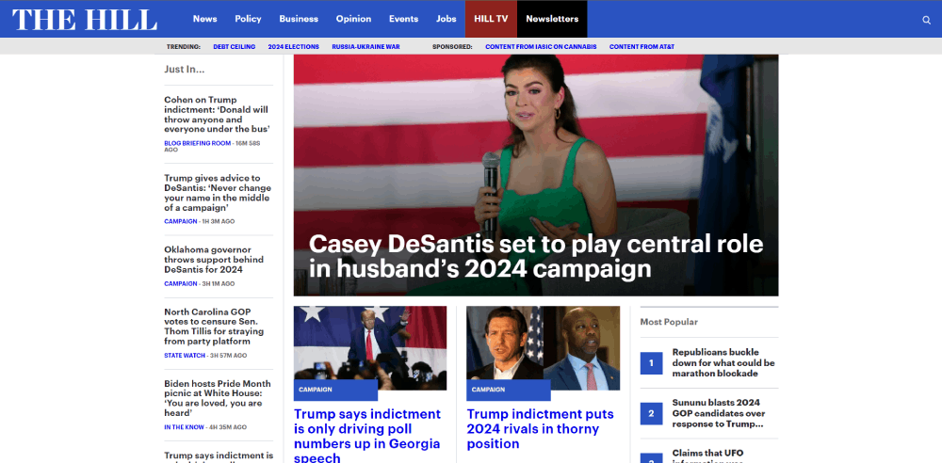This screenshot has height=463, width=942.
Task: Open the Opinion section
Action: pyautogui.click(x=353, y=19)
